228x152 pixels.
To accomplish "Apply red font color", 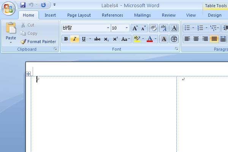I will click(x=150, y=39).
